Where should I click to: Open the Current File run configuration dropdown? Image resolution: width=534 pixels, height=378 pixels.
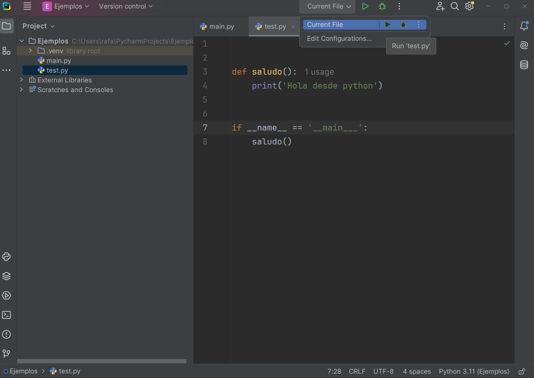(327, 6)
